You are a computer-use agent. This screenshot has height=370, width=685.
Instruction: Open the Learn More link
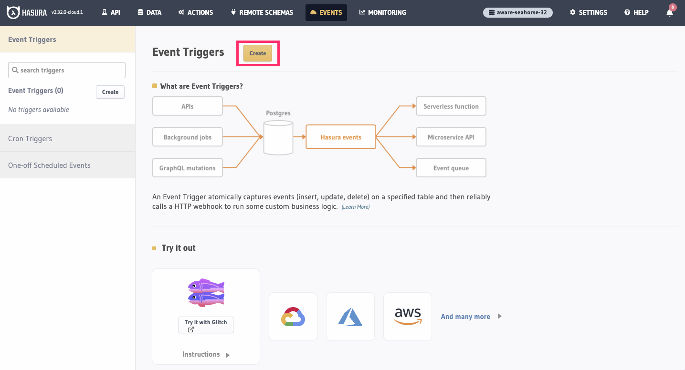(x=356, y=207)
